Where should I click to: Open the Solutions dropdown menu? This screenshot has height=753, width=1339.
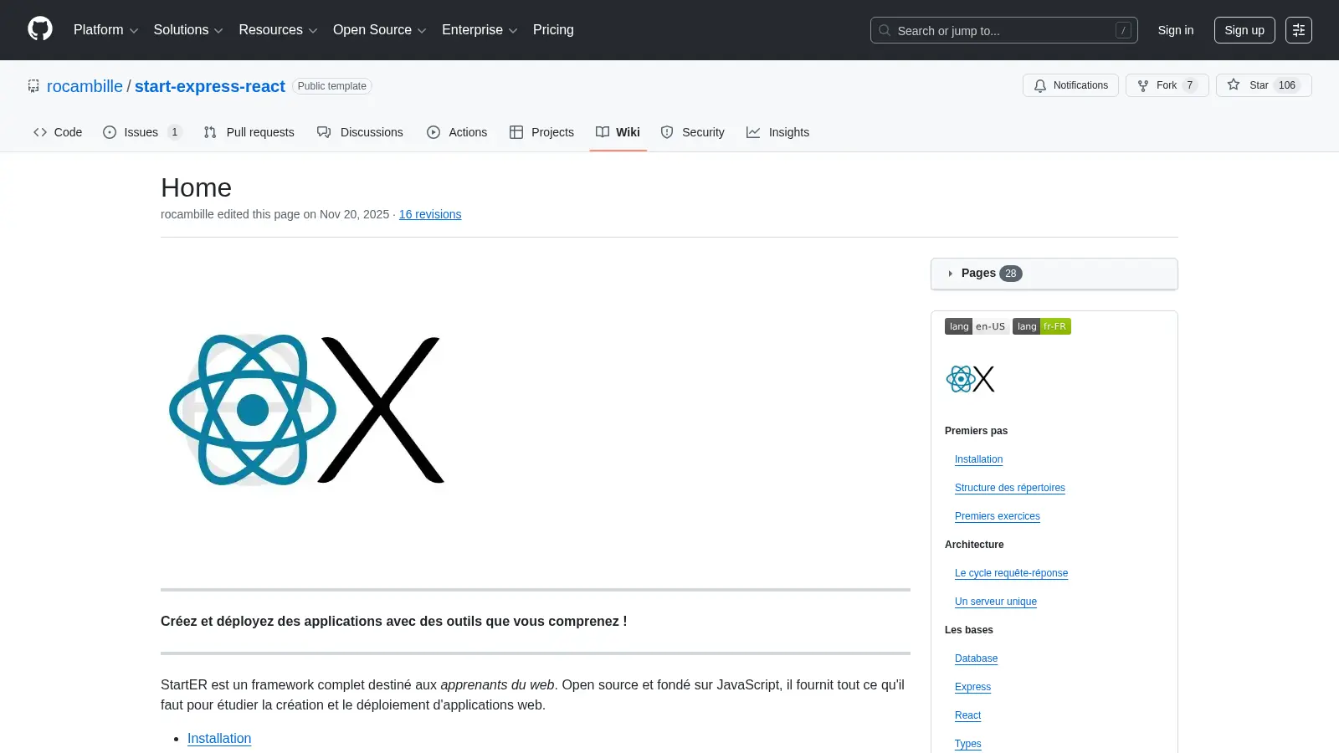(188, 30)
